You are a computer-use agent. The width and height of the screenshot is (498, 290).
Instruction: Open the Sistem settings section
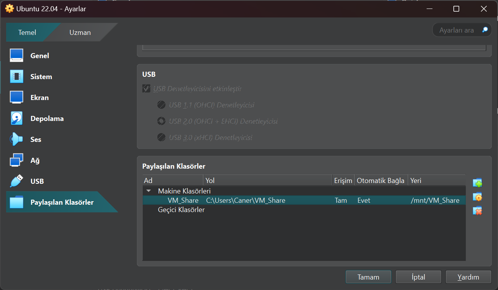pos(62,77)
